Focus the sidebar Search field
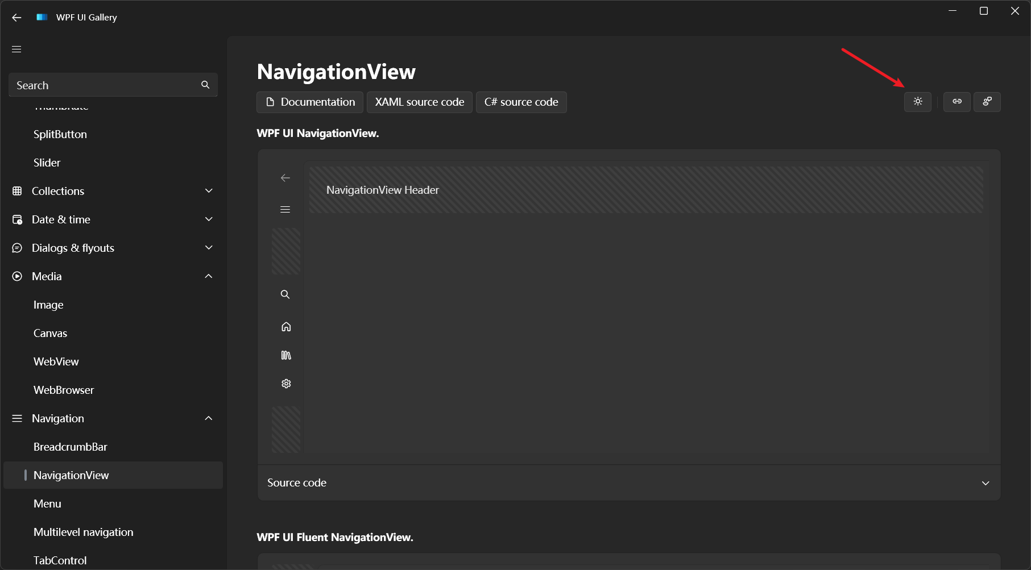This screenshot has height=570, width=1031. pos(113,85)
